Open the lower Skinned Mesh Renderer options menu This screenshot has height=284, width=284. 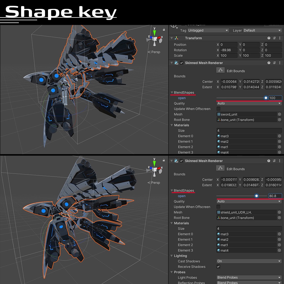pos(280,161)
